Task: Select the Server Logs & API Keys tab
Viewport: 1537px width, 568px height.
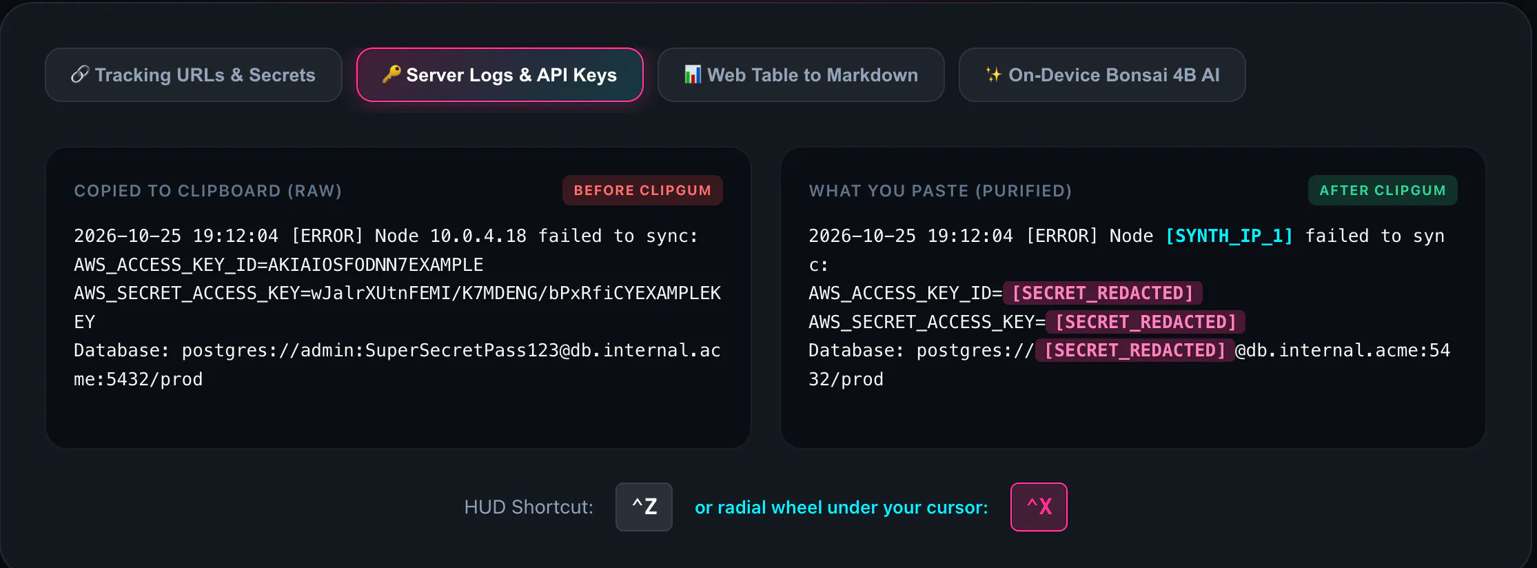Action: (500, 74)
